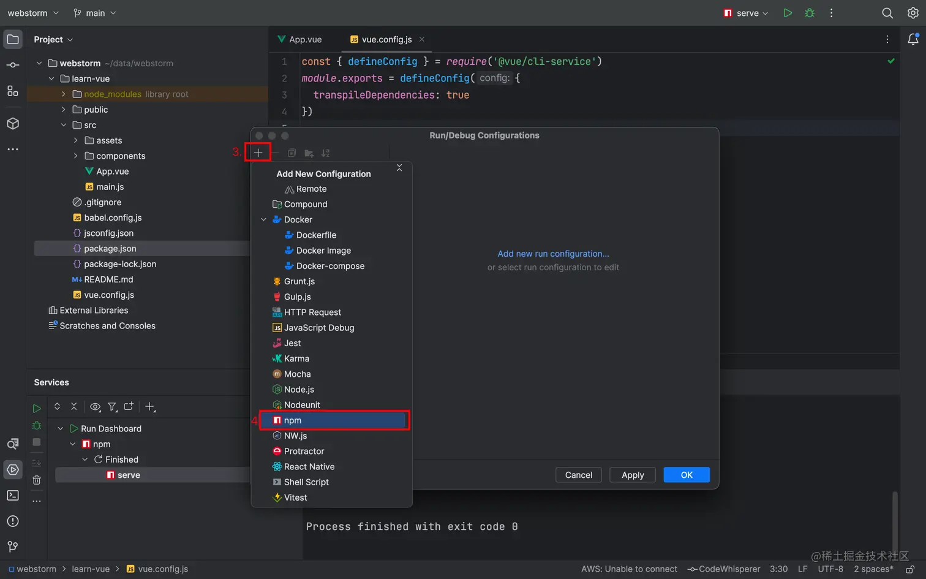Close the vue.config.js tab

pyautogui.click(x=421, y=39)
